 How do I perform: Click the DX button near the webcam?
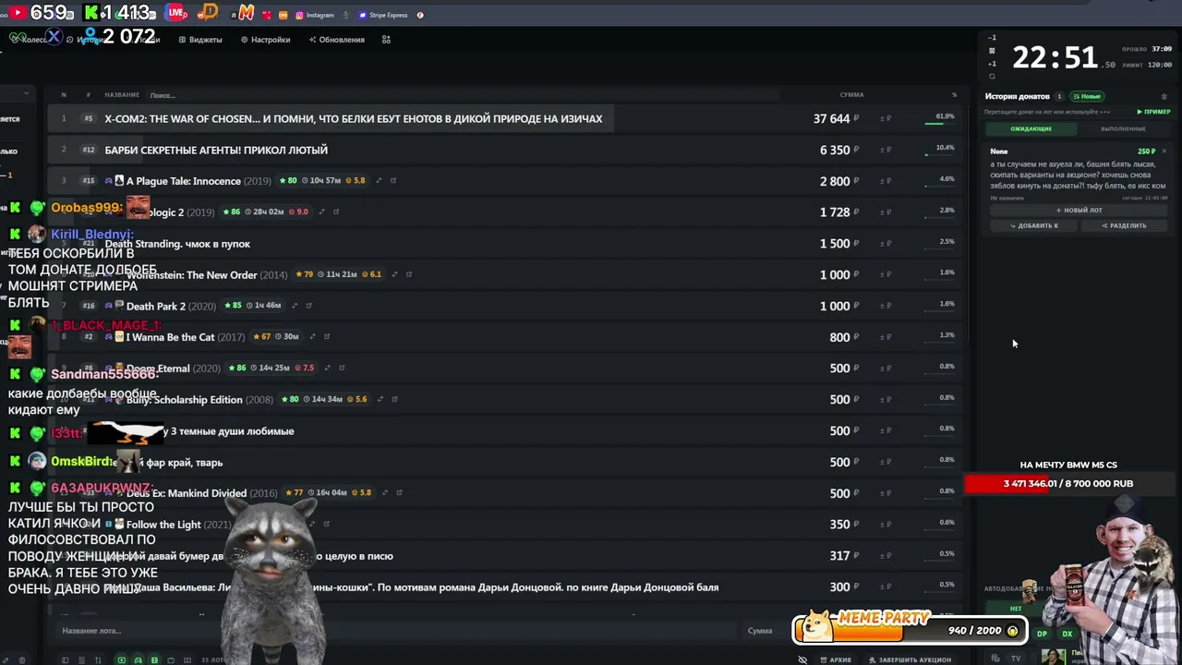[x=1067, y=634]
